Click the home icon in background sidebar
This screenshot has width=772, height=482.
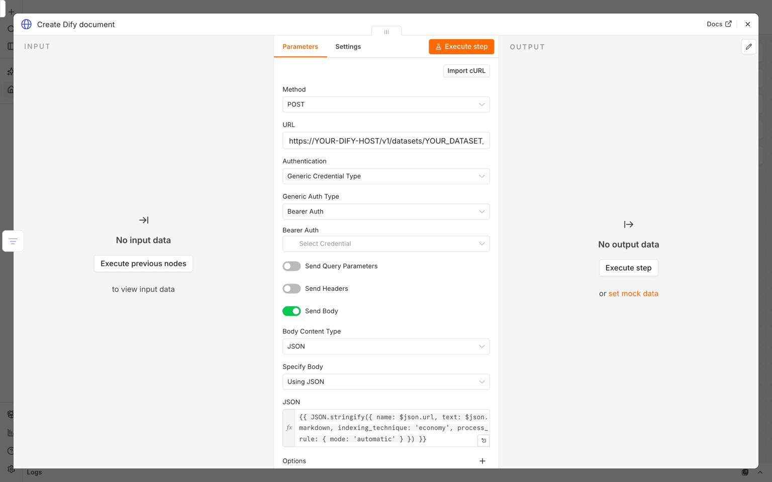pos(11,89)
